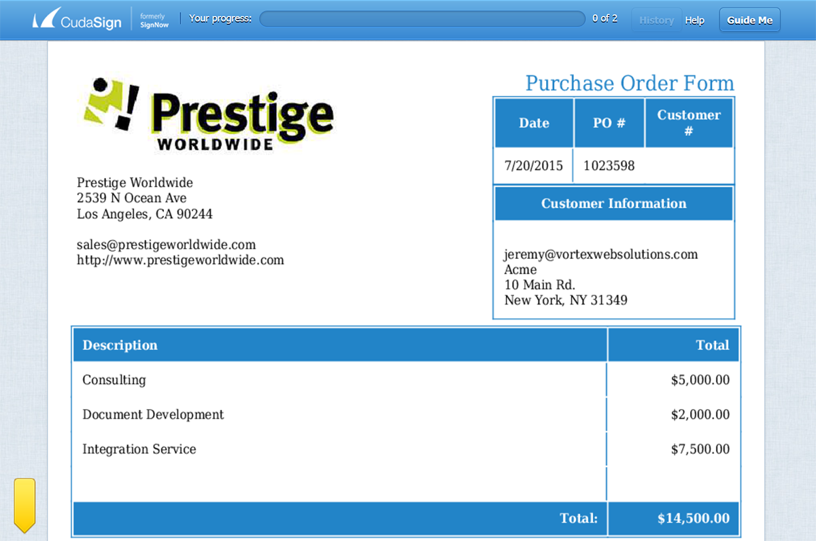
Task: Click the Customer # column header
Action: coord(689,123)
